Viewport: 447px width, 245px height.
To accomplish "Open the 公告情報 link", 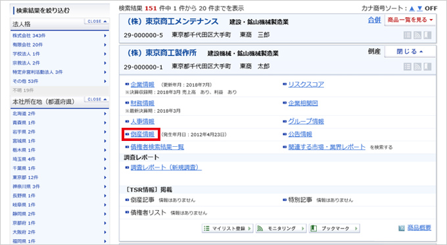I will (x=300, y=134).
